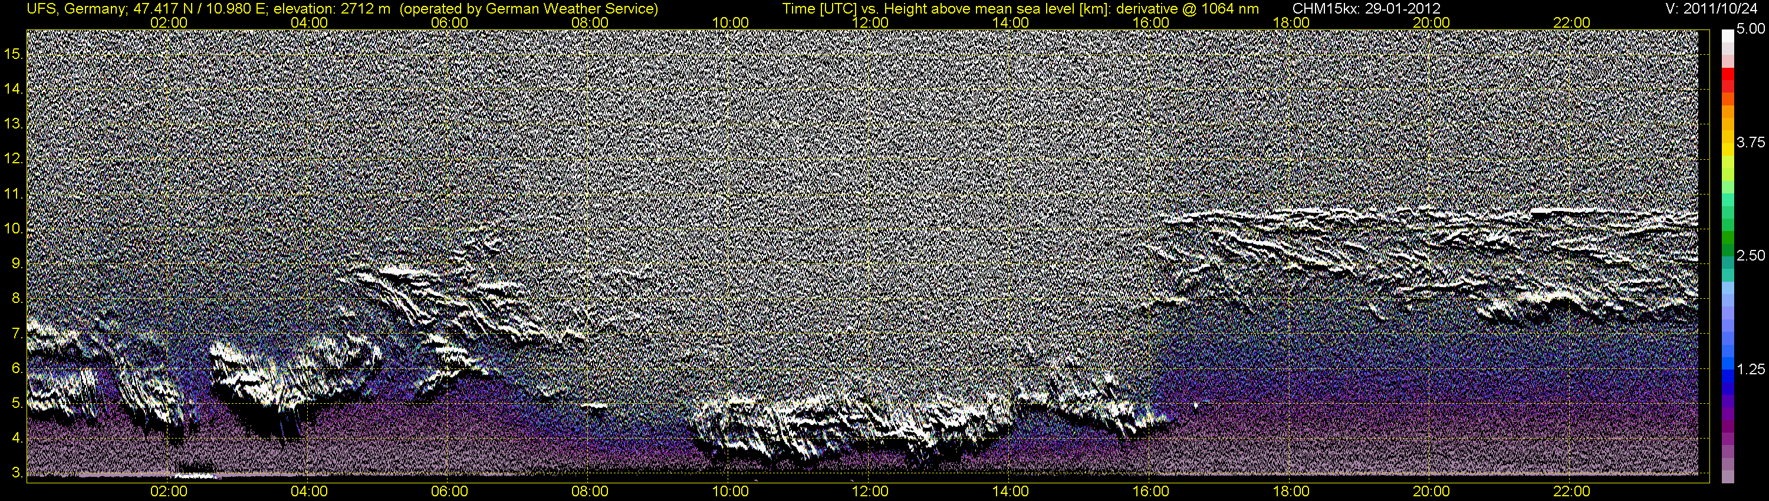Click the 1.25 value on the color scale
Viewport: 1769px width, 501px height.
[1751, 369]
